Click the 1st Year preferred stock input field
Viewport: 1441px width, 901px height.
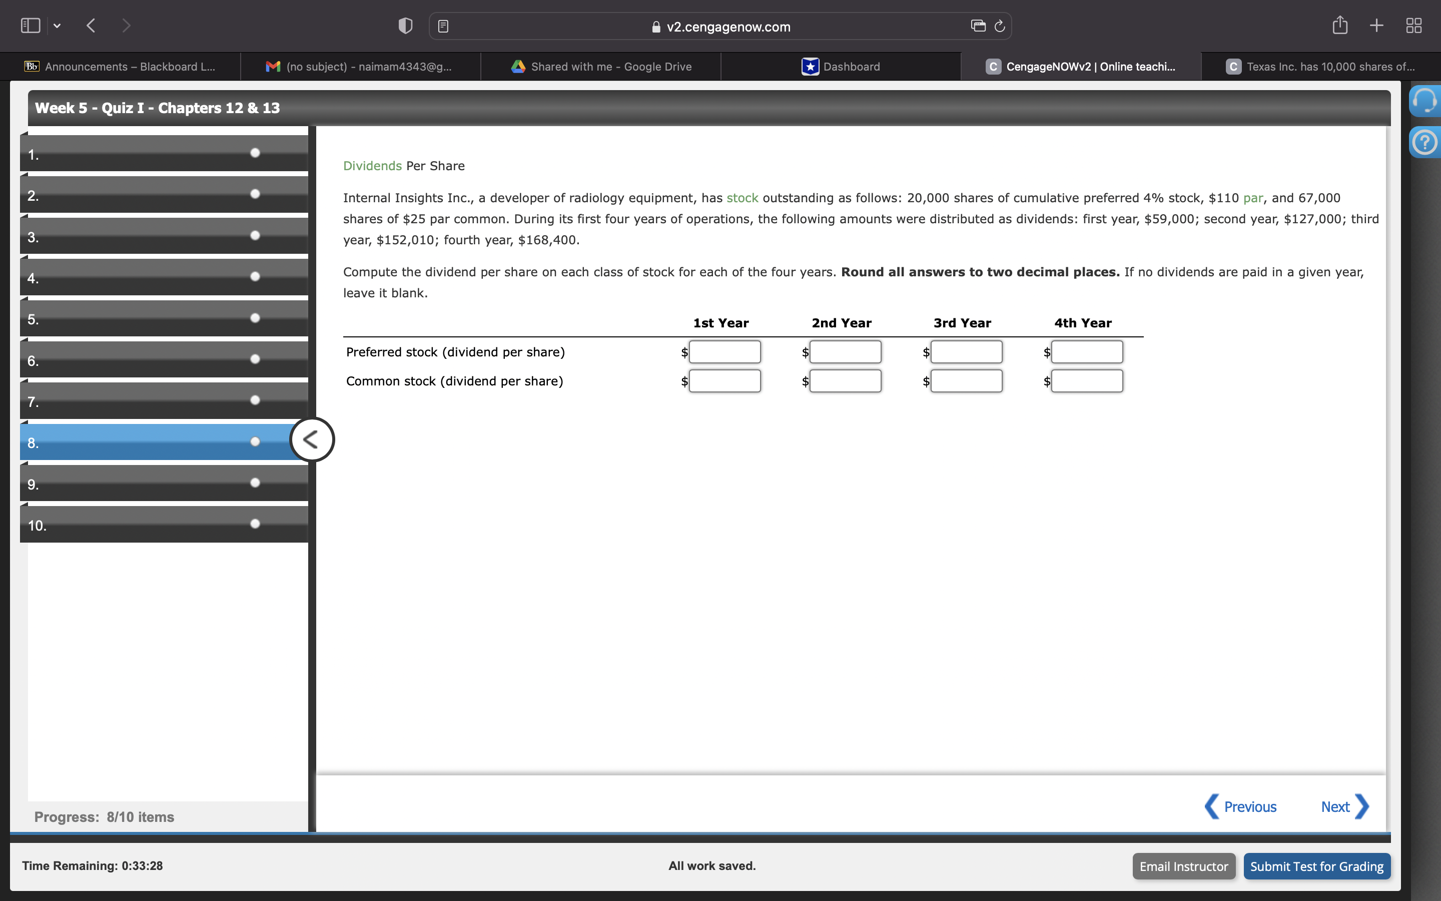[x=722, y=351]
